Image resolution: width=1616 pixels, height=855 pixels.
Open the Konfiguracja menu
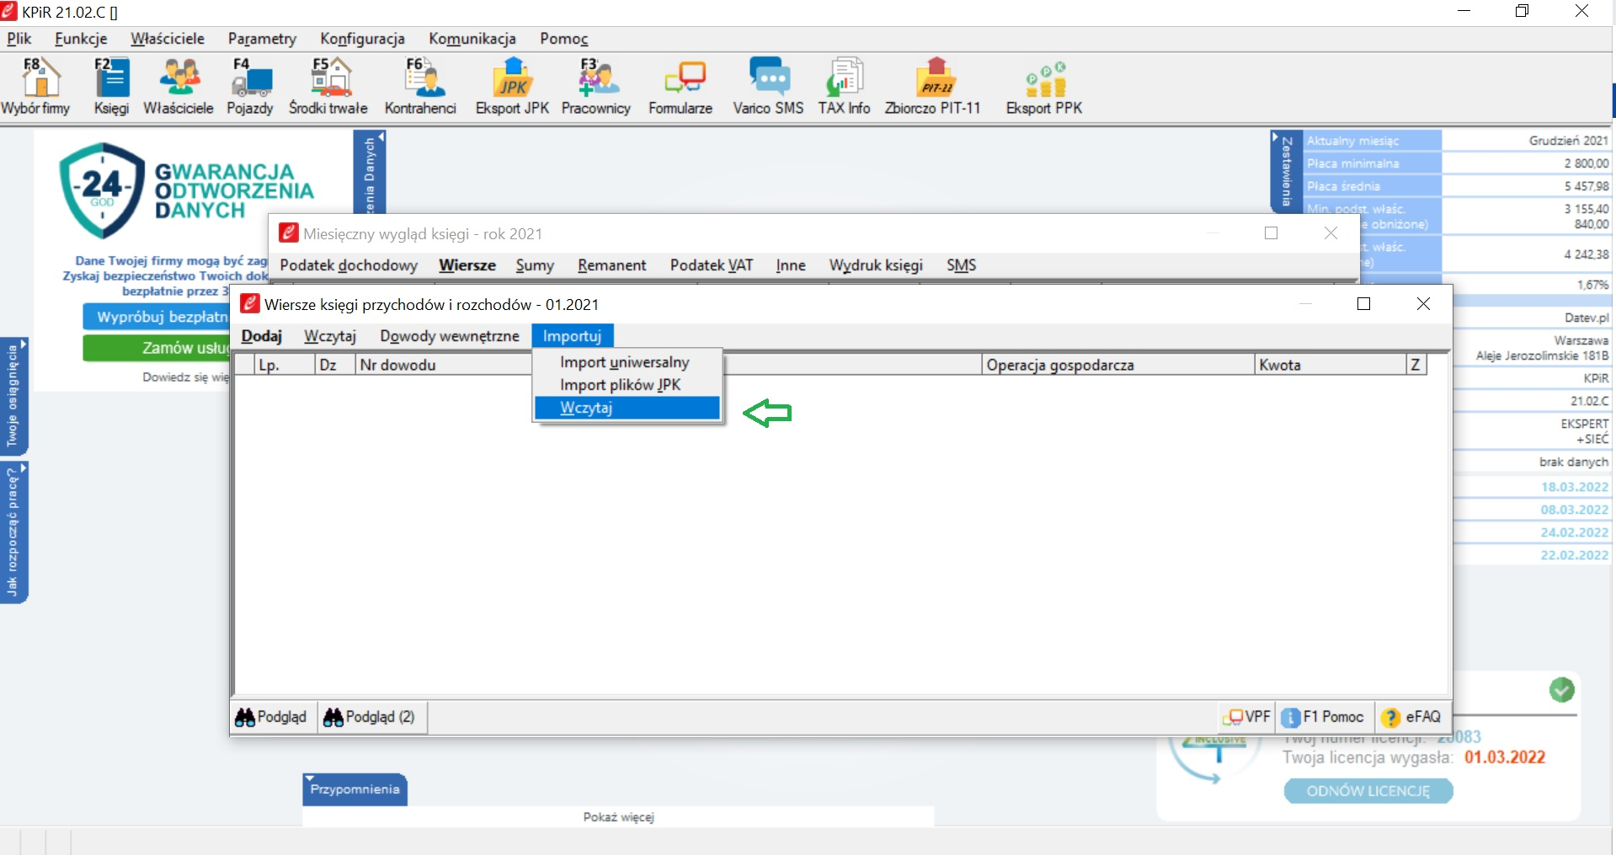tap(362, 39)
